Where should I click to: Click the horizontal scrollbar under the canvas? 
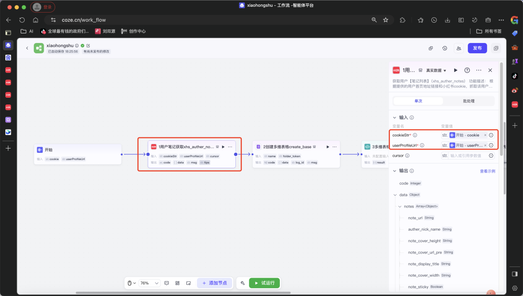(x=183, y=293)
